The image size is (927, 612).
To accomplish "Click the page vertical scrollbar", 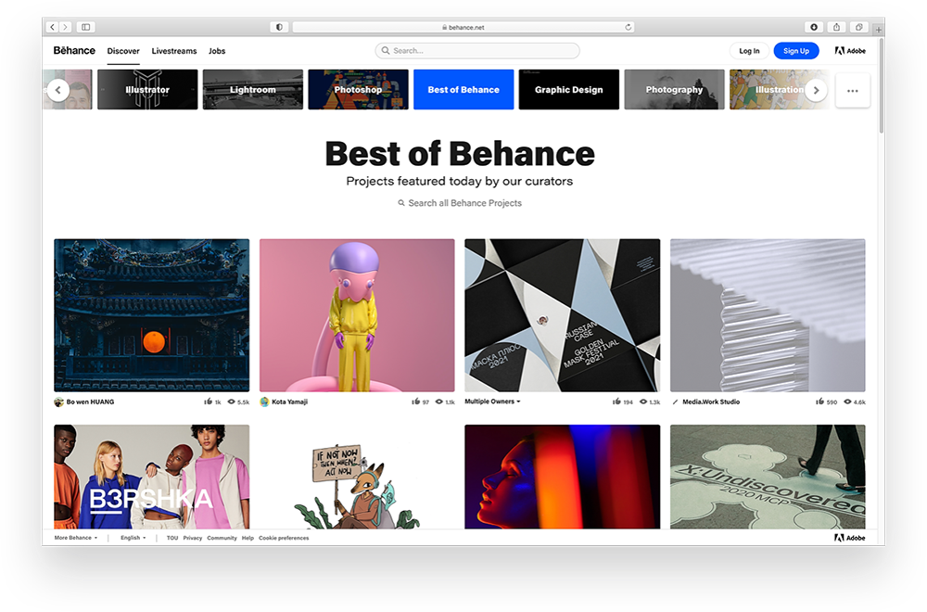I will (x=882, y=85).
